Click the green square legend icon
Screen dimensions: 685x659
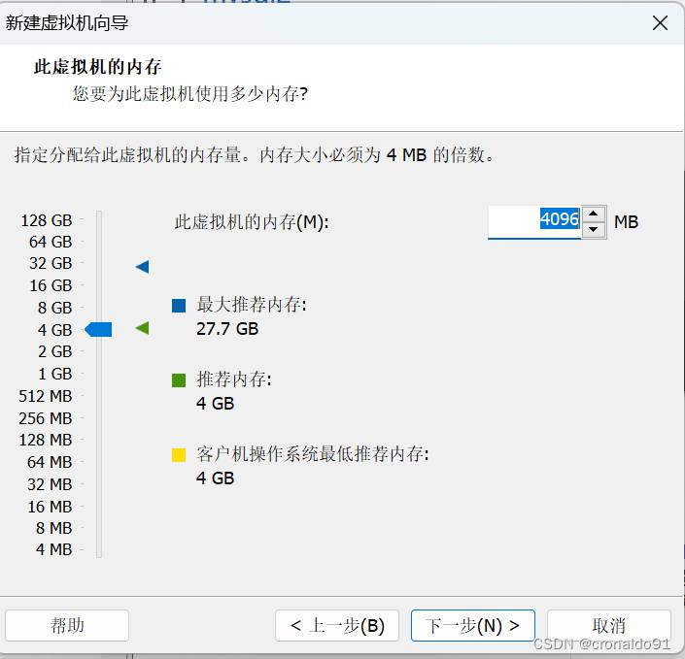pyautogui.click(x=179, y=380)
